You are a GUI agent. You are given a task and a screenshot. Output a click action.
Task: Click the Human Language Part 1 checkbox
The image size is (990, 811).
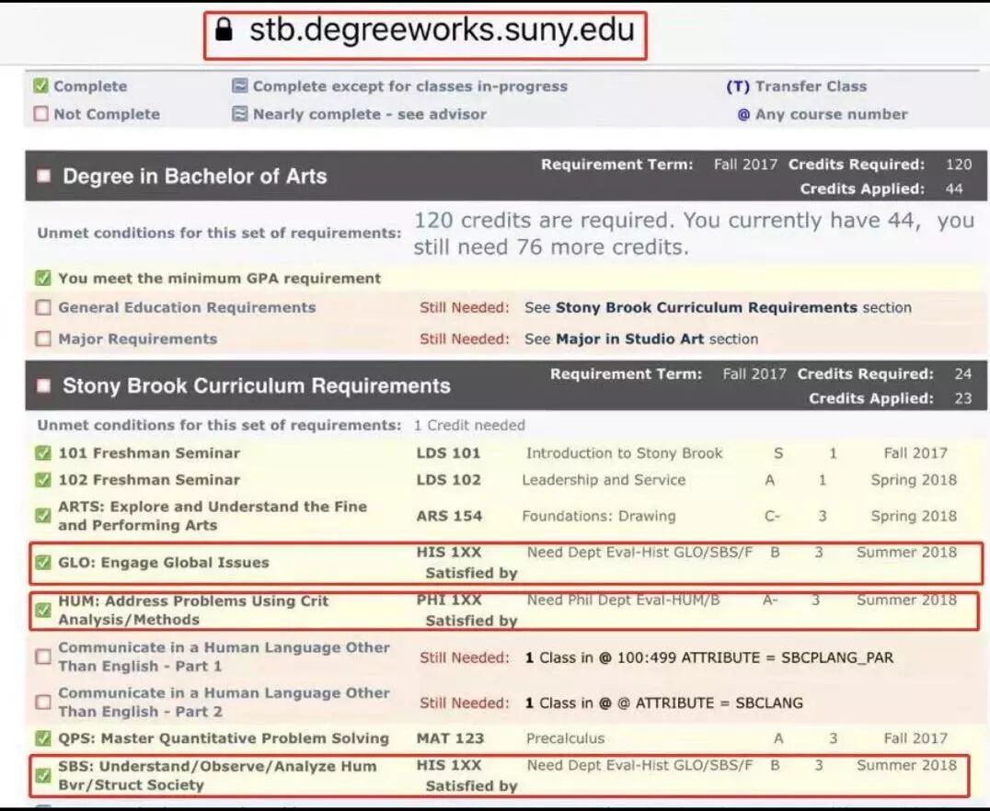coord(43,657)
